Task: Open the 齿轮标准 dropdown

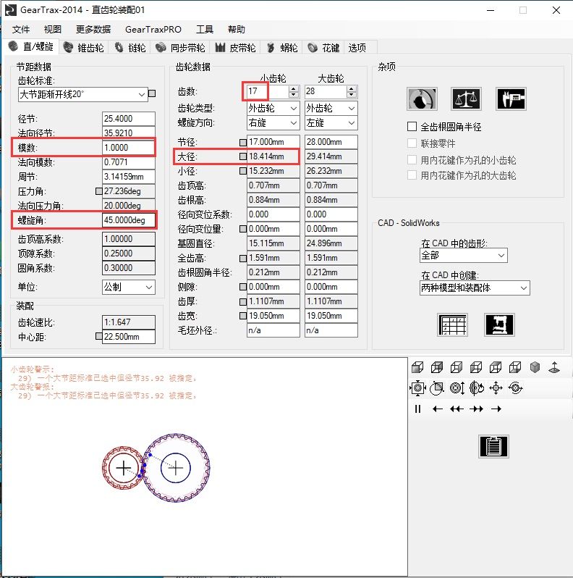Action: 83,94
